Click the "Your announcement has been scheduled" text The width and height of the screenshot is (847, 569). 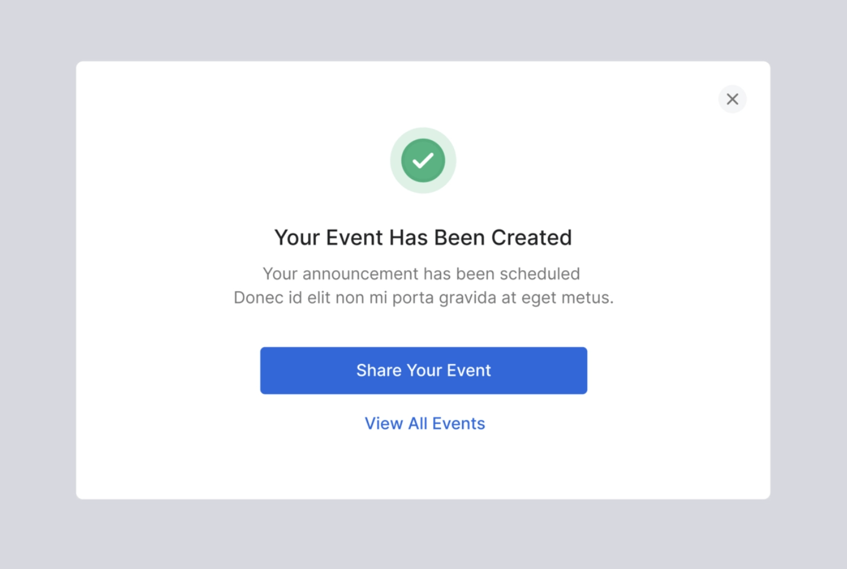421,274
